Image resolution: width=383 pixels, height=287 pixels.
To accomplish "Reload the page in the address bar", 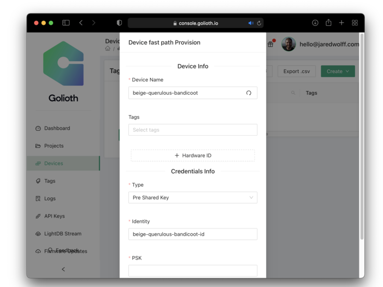I will [x=259, y=23].
